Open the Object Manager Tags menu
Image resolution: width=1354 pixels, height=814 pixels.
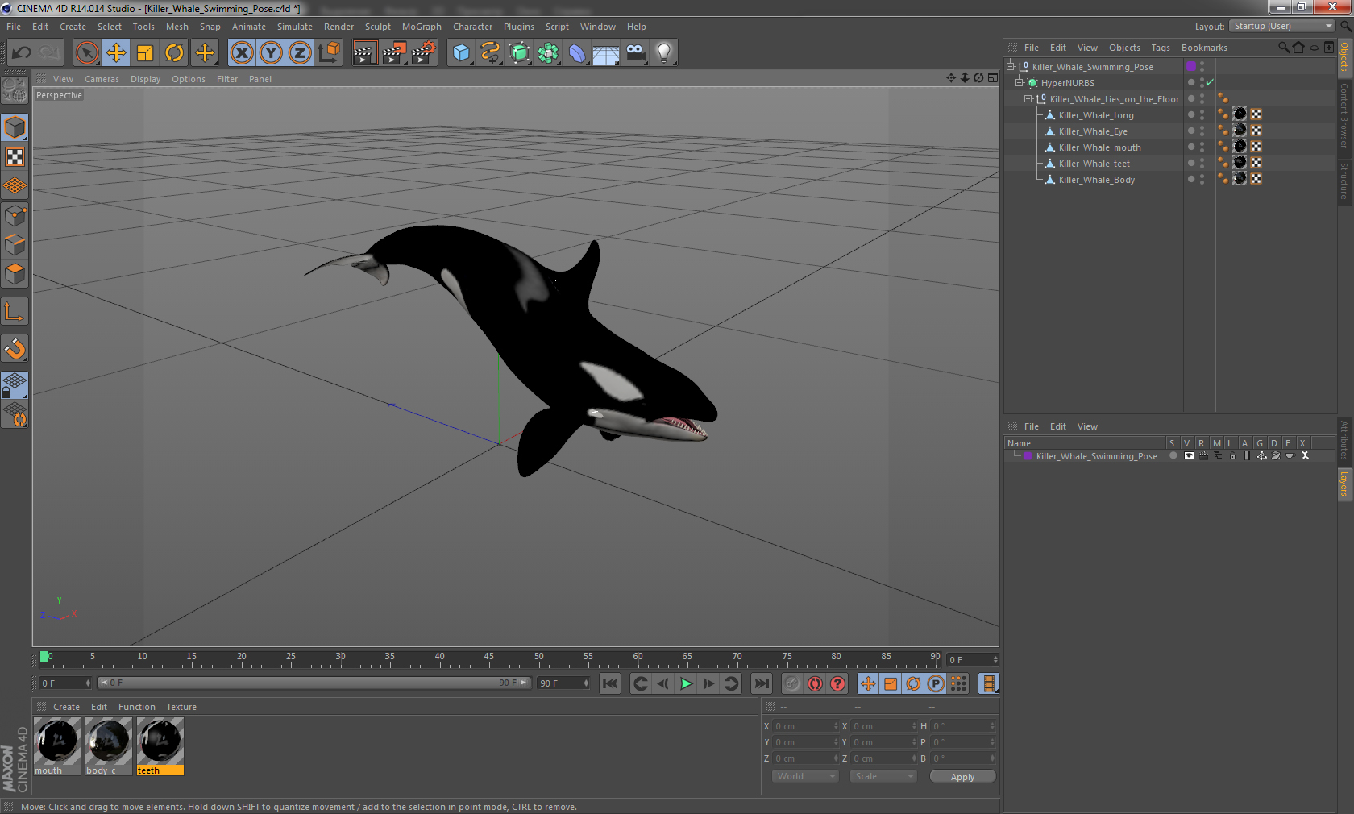coord(1160,48)
